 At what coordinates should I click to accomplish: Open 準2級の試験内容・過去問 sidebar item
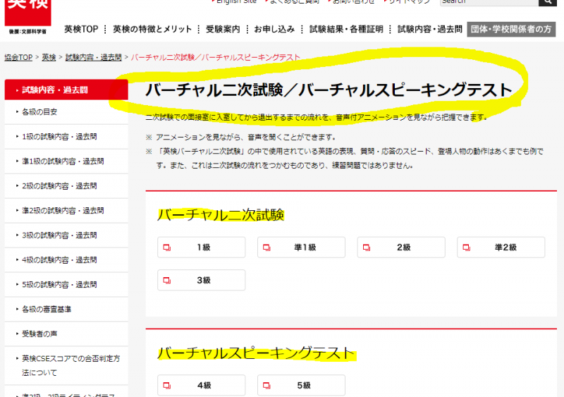(66, 211)
